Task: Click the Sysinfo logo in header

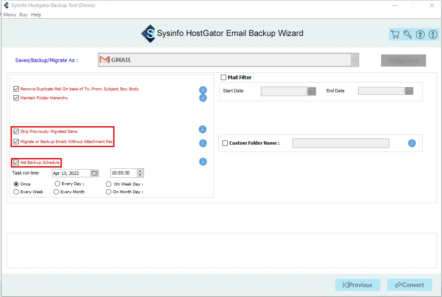Action: pyautogui.click(x=148, y=33)
